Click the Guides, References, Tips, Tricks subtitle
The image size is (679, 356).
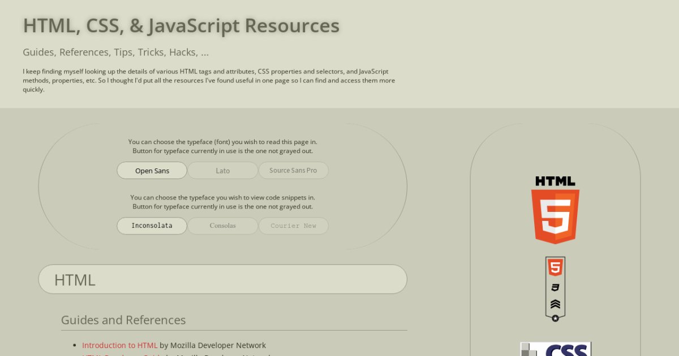click(116, 53)
